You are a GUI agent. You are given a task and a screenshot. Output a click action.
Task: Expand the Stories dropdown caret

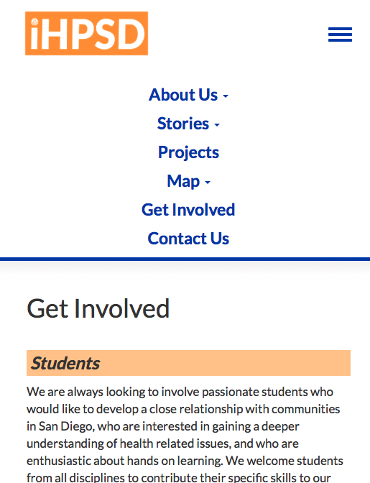217,125
